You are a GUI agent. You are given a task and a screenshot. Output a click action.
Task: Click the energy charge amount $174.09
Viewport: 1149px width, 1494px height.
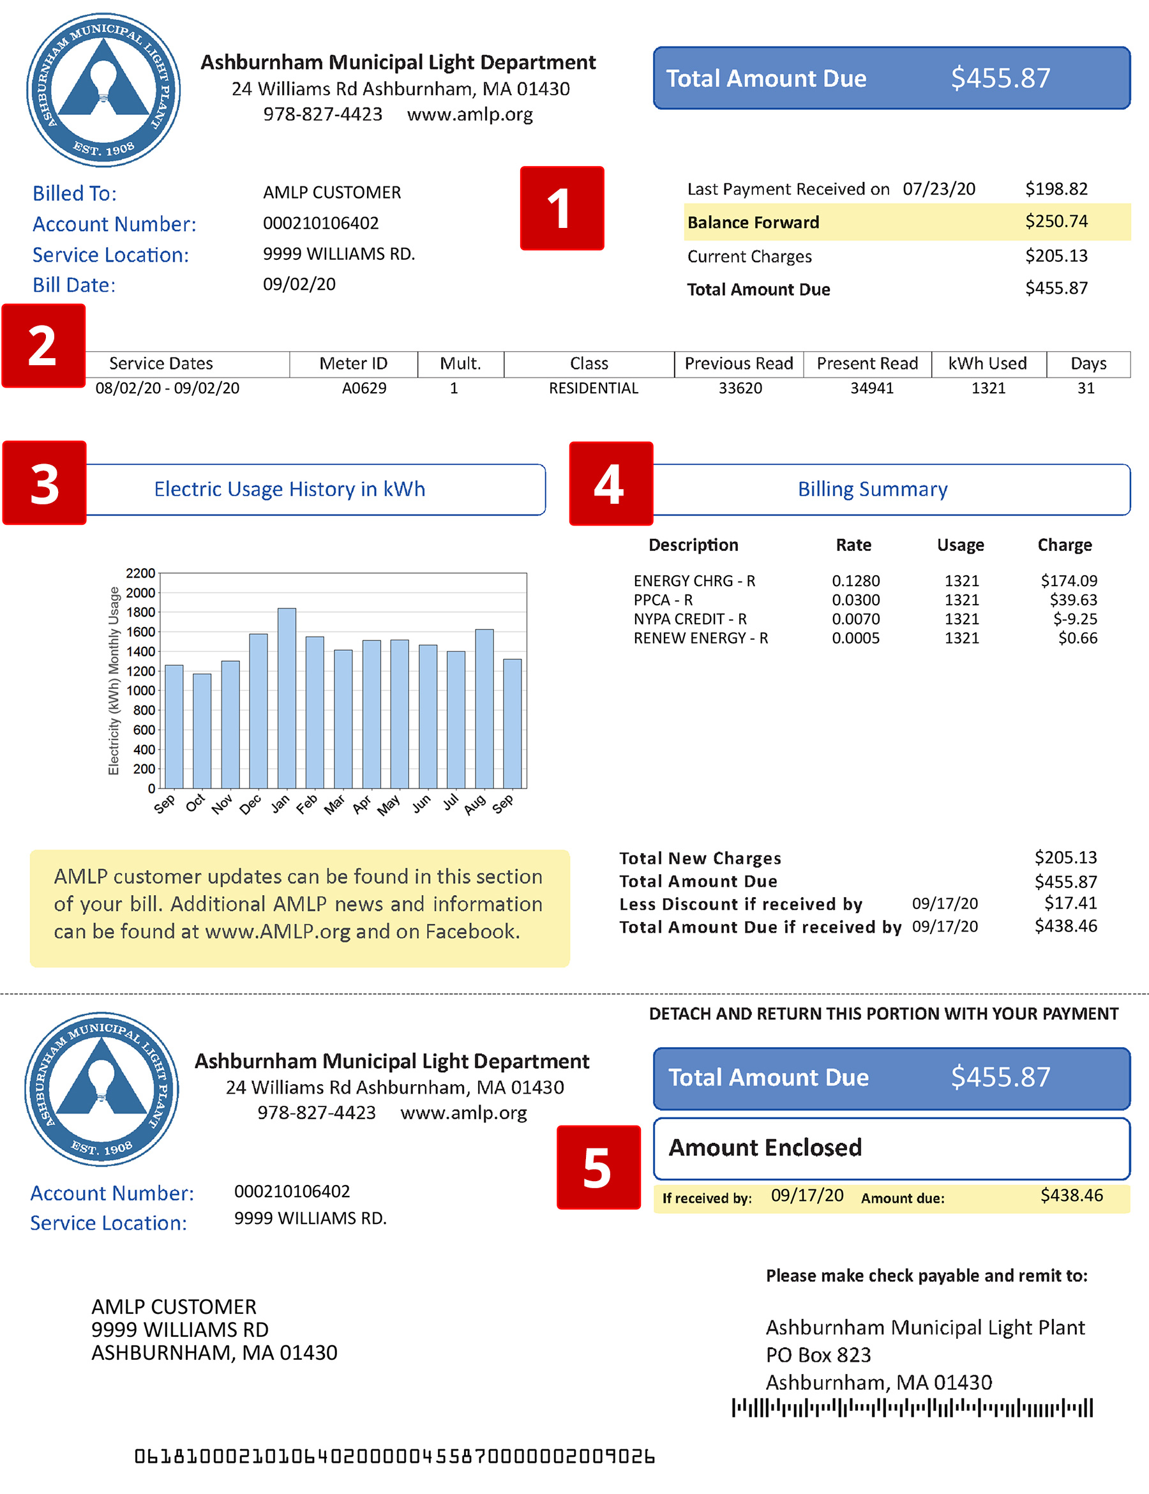pyautogui.click(x=1069, y=581)
